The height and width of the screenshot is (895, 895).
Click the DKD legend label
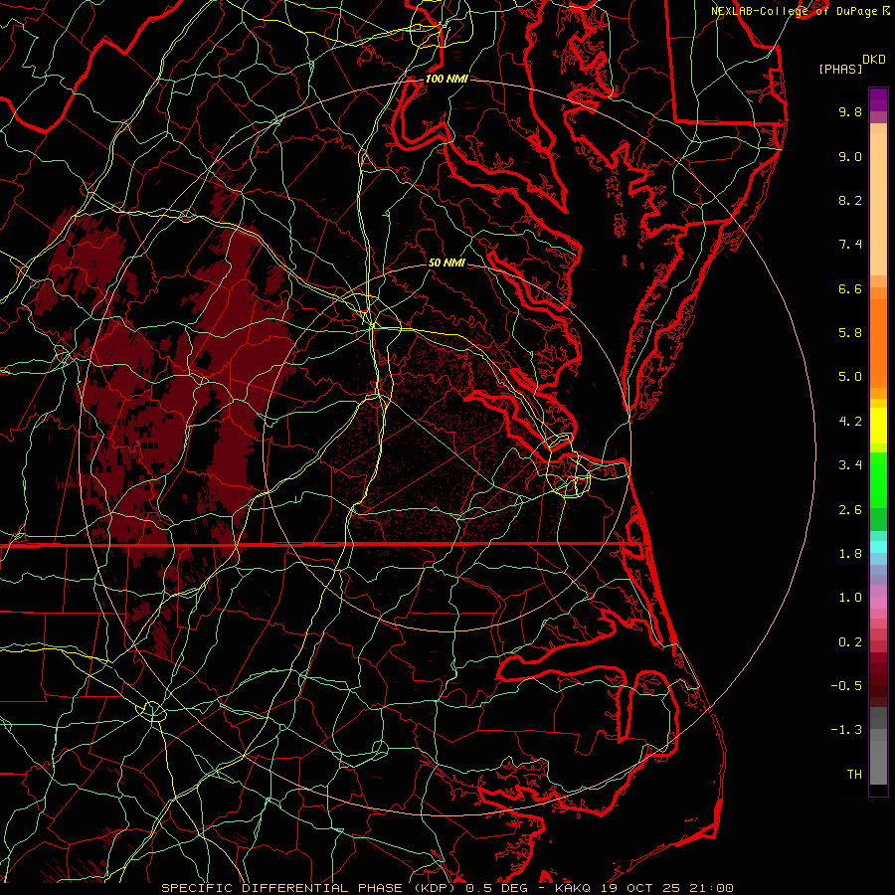tap(874, 60)
